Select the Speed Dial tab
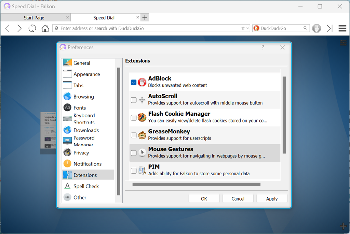This screenshot has width=350, height=234. [x=104, y=18]
